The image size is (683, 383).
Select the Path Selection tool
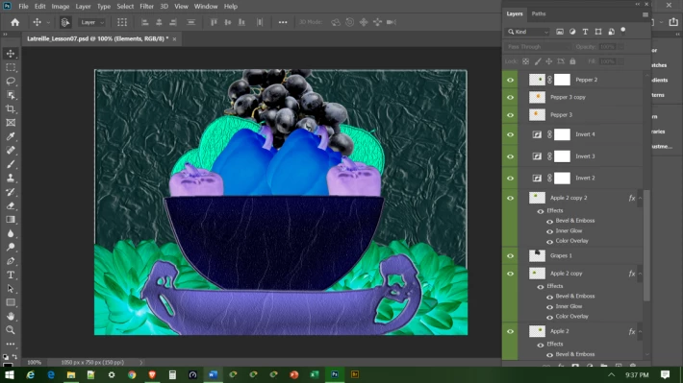click(x=11, y=289)
